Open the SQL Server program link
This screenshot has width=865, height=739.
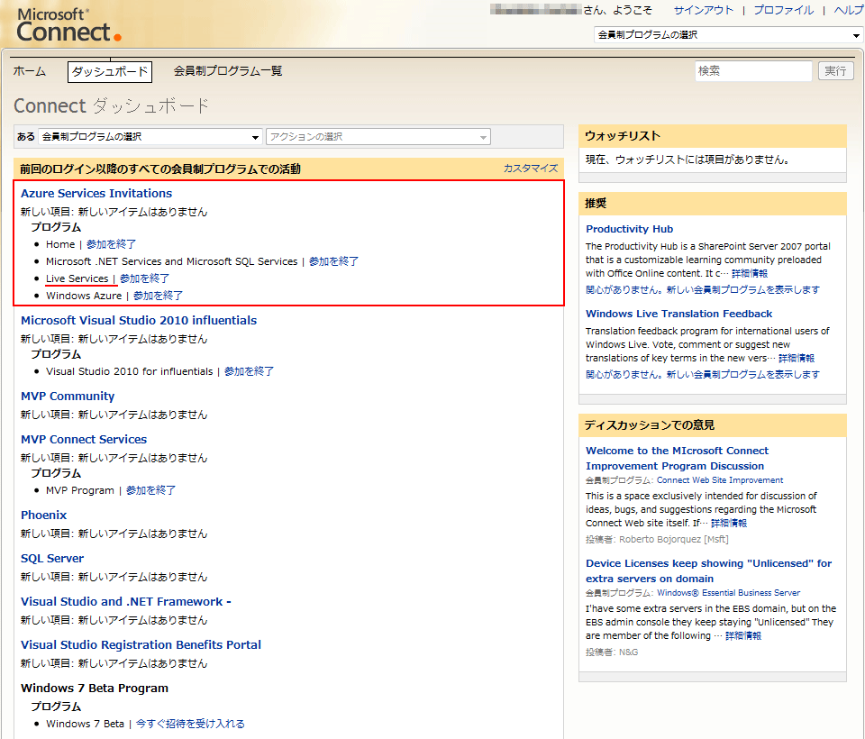[x=52, y=558]
